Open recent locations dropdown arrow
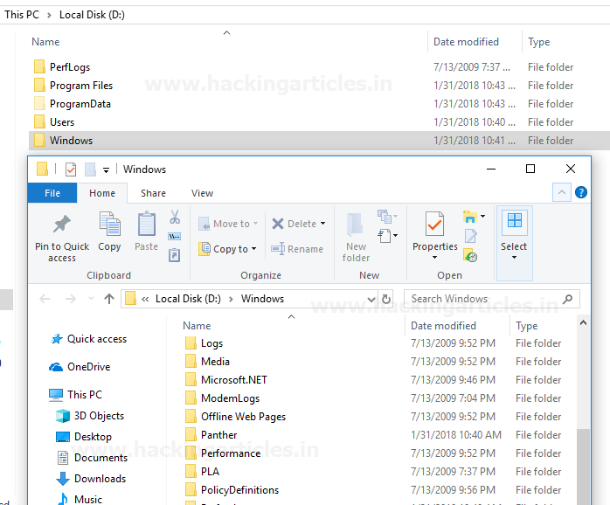 (91, 299)
